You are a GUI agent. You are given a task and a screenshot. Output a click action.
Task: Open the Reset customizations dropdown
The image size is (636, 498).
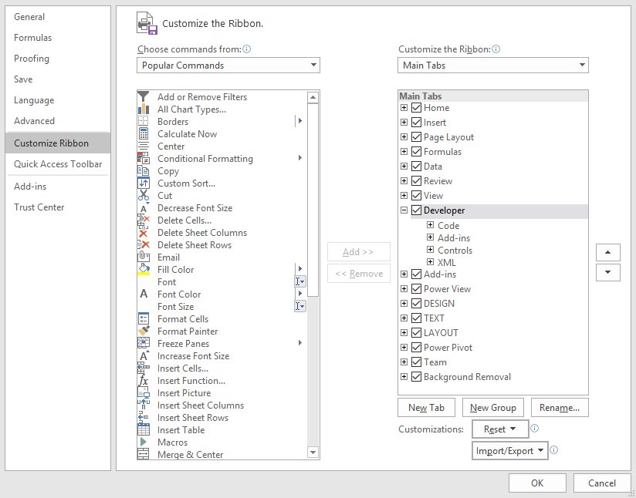[500, 429]
